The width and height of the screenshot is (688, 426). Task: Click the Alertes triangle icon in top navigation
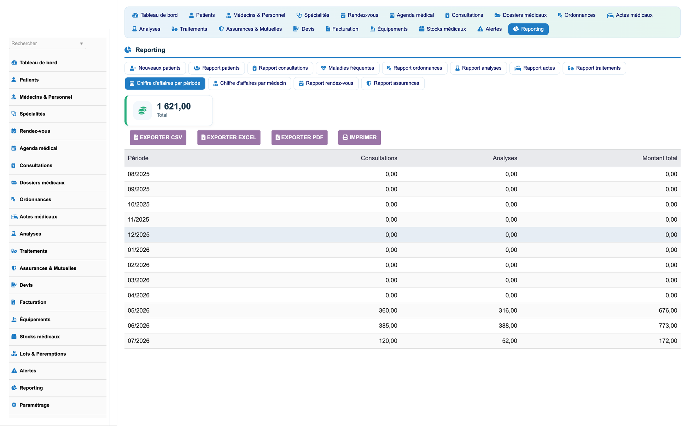(x=480, y=29)
